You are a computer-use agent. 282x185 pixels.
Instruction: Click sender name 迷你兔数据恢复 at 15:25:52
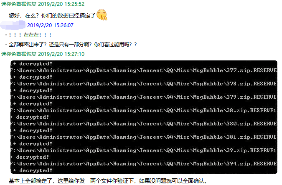[19, 4]
